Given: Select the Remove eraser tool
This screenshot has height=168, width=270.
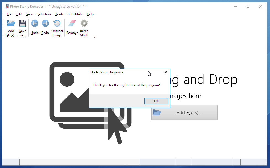Looking at the screenshot, I should coord(72,23).
